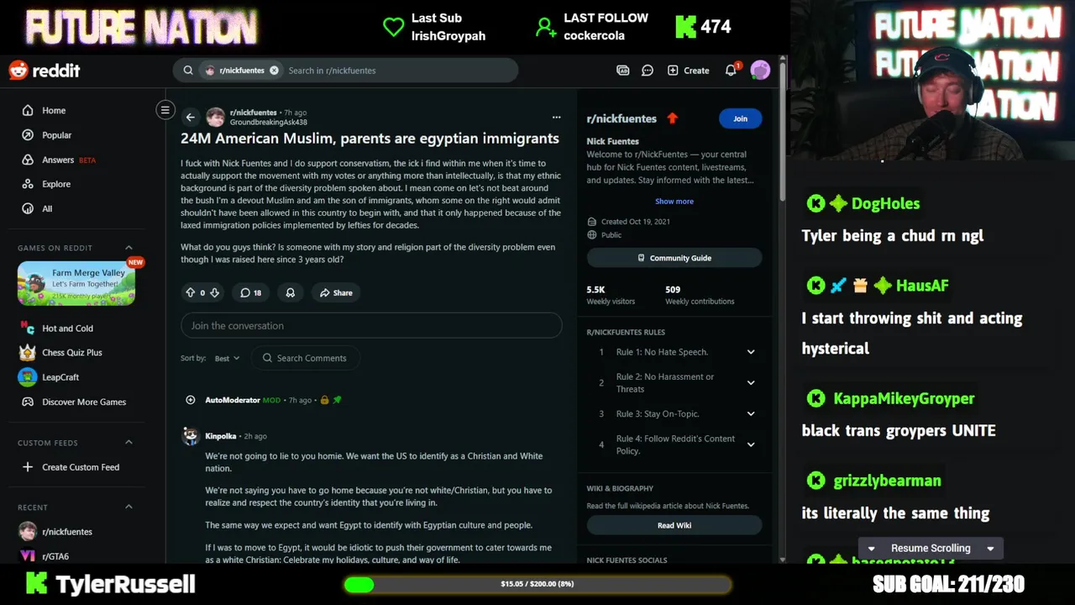
Task: Open the Community Guide
Action: tap(674, 258)
